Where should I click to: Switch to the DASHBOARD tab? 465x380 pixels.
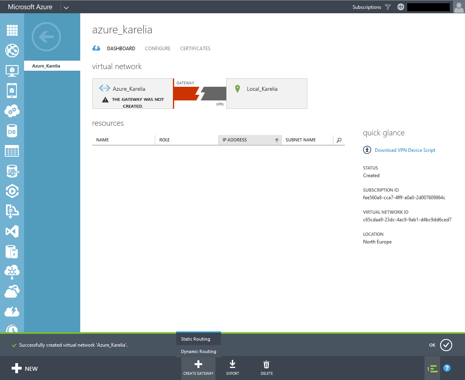pos(121,48)
